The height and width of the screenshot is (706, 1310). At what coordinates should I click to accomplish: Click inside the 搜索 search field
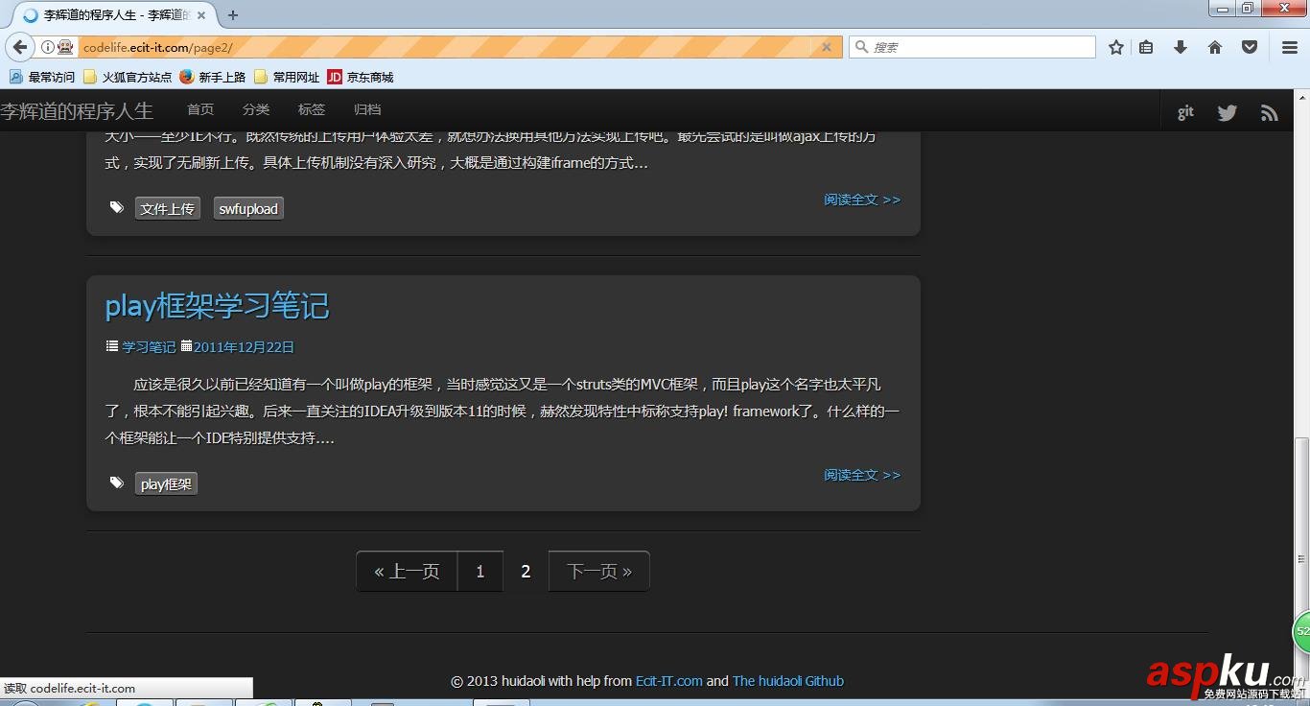point(971,46)
